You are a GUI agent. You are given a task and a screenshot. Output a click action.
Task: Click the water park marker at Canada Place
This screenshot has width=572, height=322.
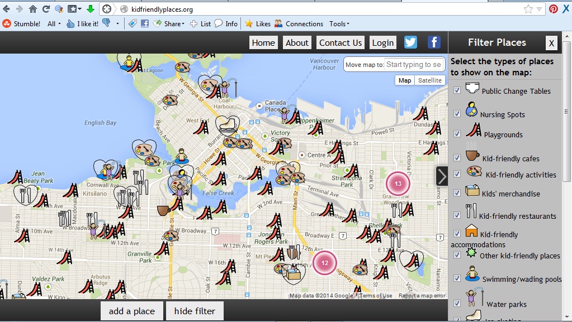click(285, 115)
